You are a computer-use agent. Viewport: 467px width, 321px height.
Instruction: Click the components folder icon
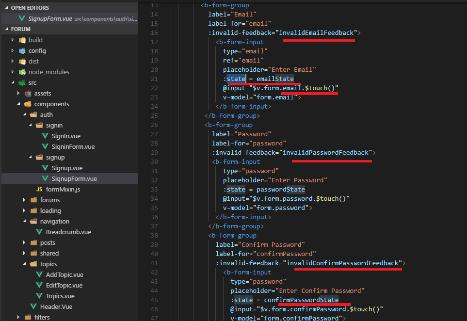click(28, 104)
